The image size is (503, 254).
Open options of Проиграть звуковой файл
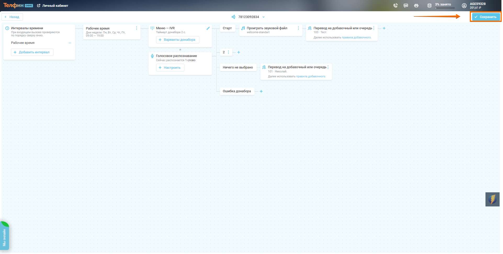(x=298, y=28)
